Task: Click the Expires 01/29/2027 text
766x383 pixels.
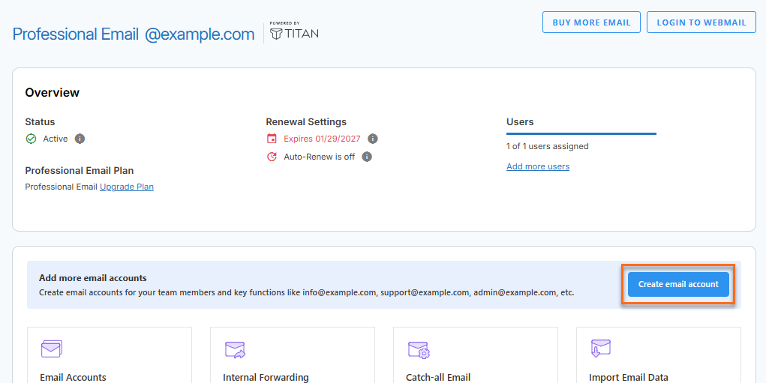Action: coord(322,139)
